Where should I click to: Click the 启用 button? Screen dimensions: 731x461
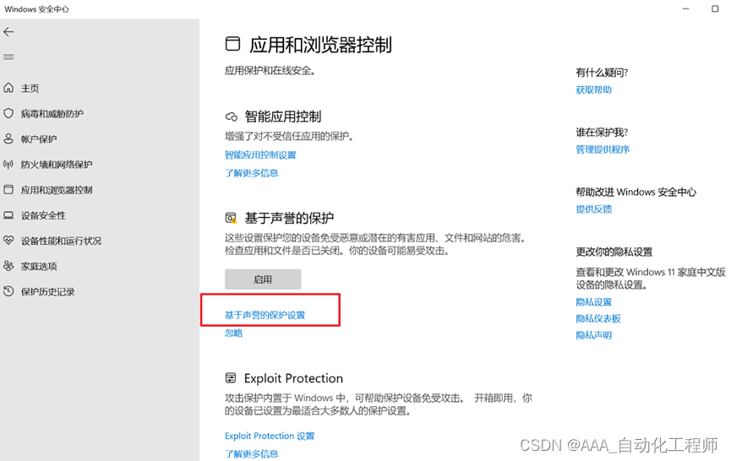pyautogui.click(x=263, y=279)
